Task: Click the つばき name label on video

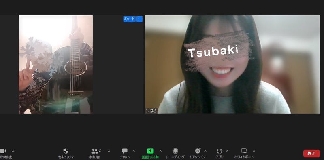Action: [151, 111]
